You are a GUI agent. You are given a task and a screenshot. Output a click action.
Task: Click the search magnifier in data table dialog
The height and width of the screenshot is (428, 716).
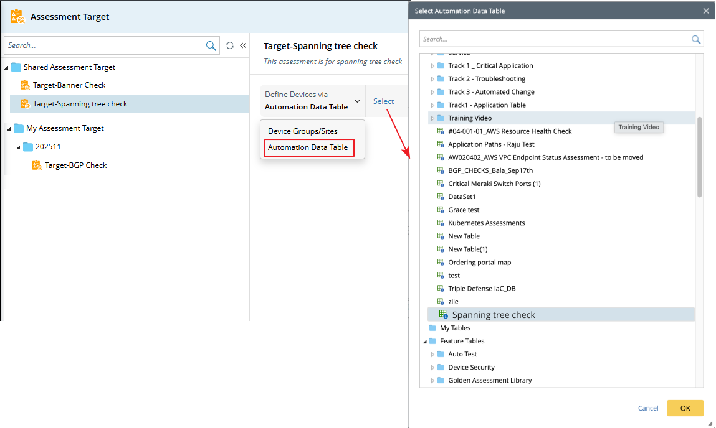tap(696, 39)
